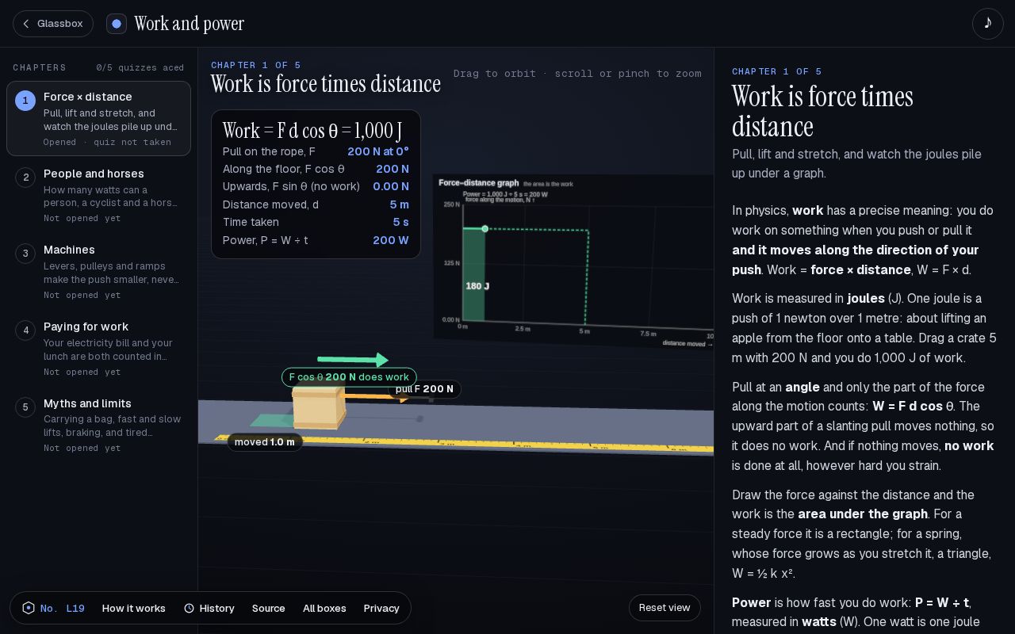This screenshot has width=1015, height=634.
Task: Open the People and horses chapter
Action: coord(98,195)
